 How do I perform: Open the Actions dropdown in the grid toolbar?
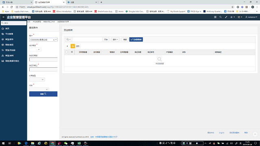coord(115,40)
